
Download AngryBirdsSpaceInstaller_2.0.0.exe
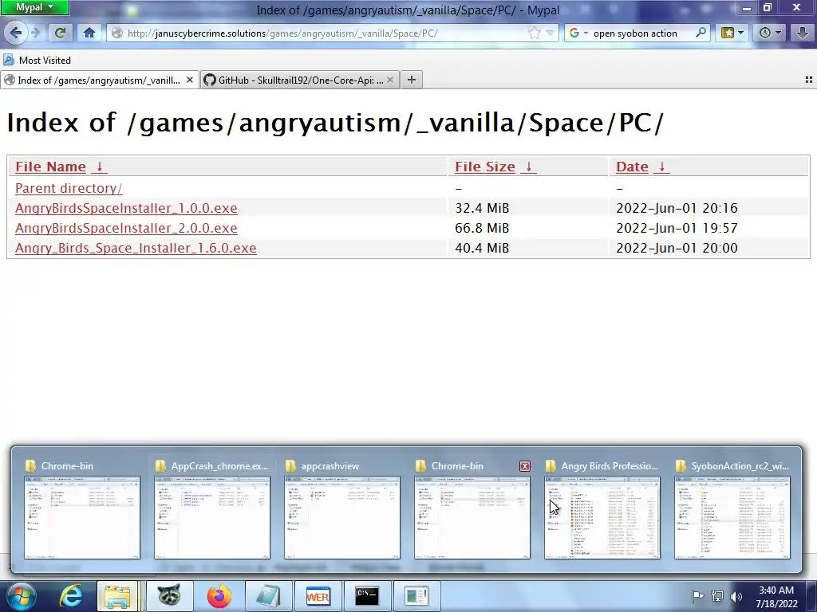tap(126, 228)
